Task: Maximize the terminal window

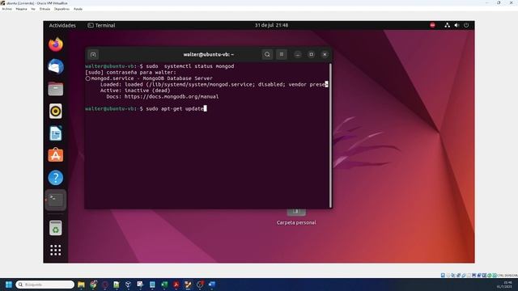Action: pos(311,54)
